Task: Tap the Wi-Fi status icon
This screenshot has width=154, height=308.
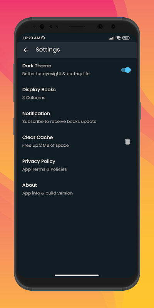Action: pos(118,38)
